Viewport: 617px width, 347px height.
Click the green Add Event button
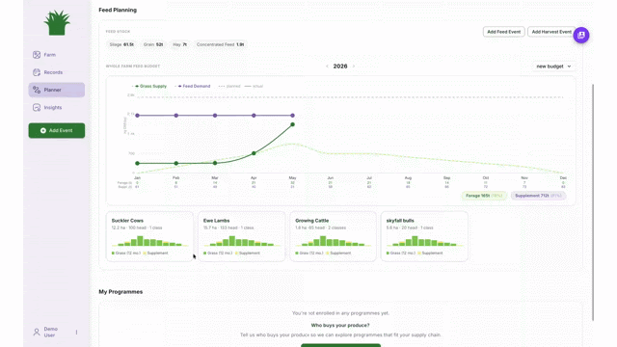click(x=57, y=131)
